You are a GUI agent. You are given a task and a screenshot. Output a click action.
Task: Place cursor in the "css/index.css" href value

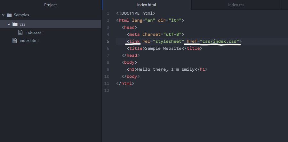click(220, 41)
